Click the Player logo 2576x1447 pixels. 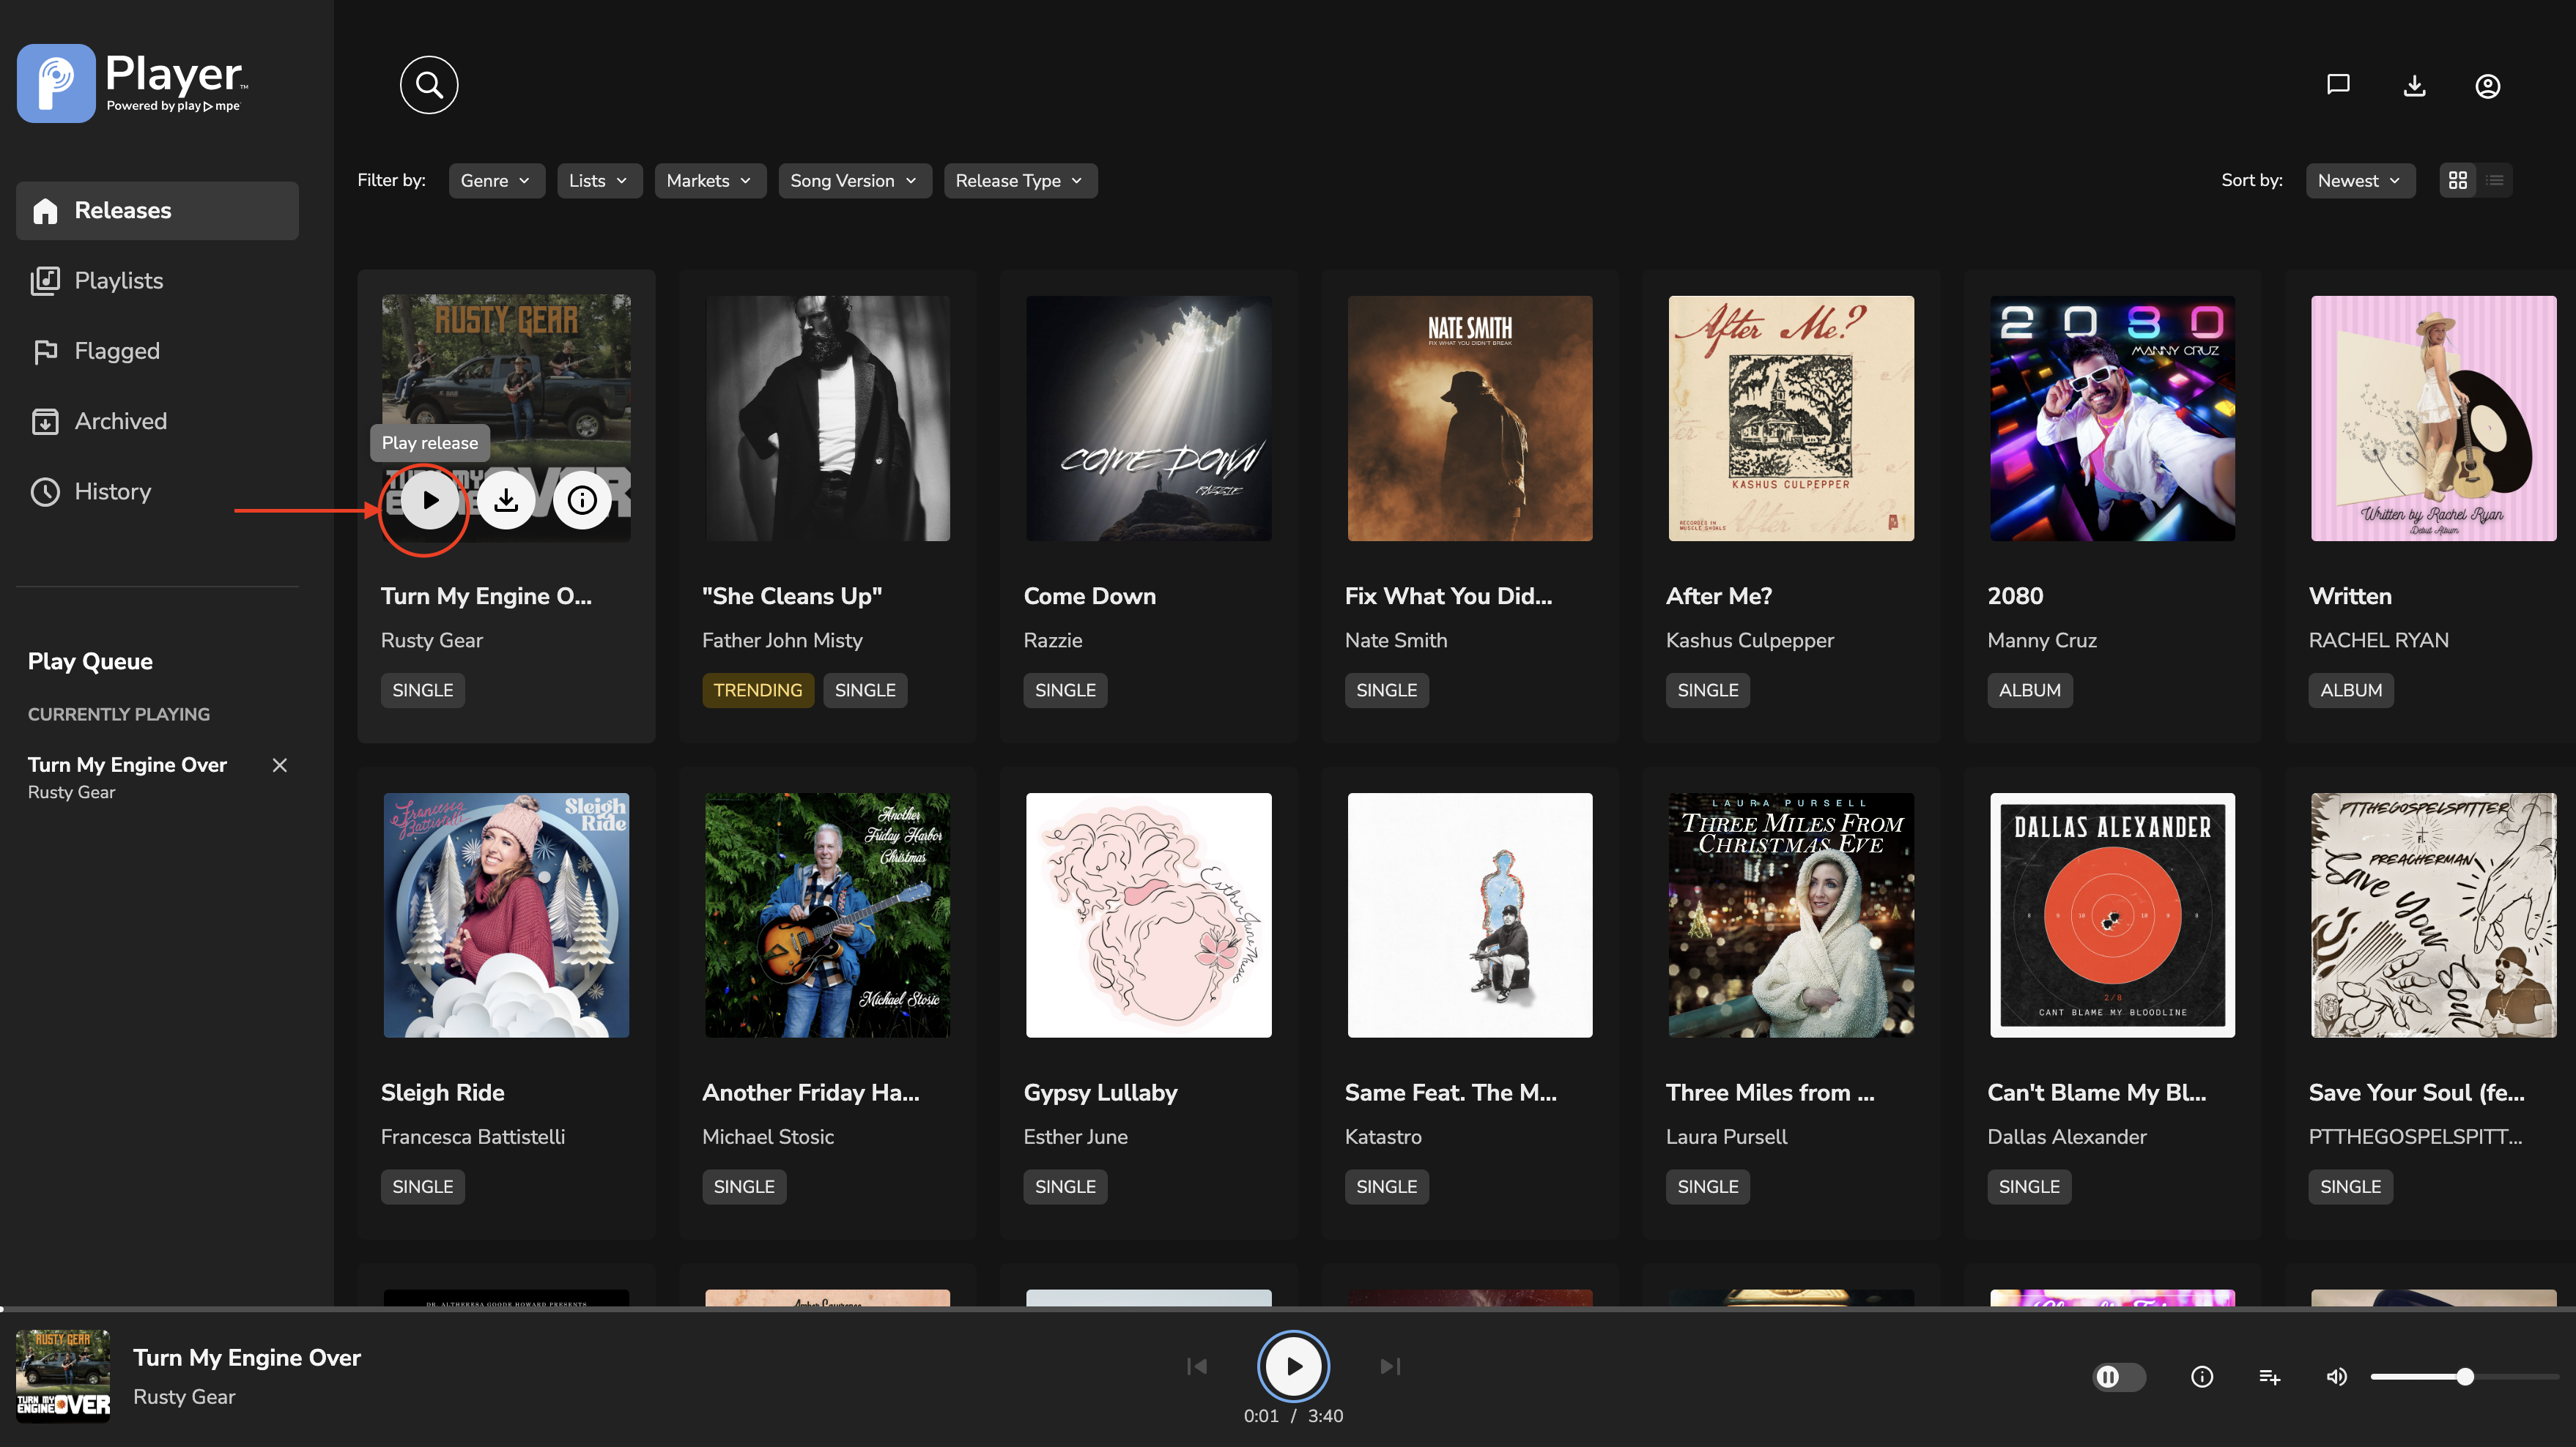[132, 84]
